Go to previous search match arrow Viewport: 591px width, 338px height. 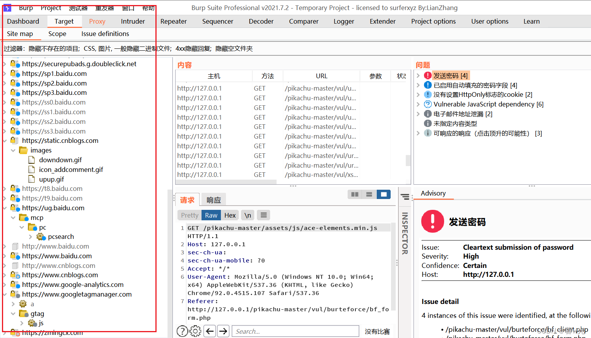coord(210,331)
